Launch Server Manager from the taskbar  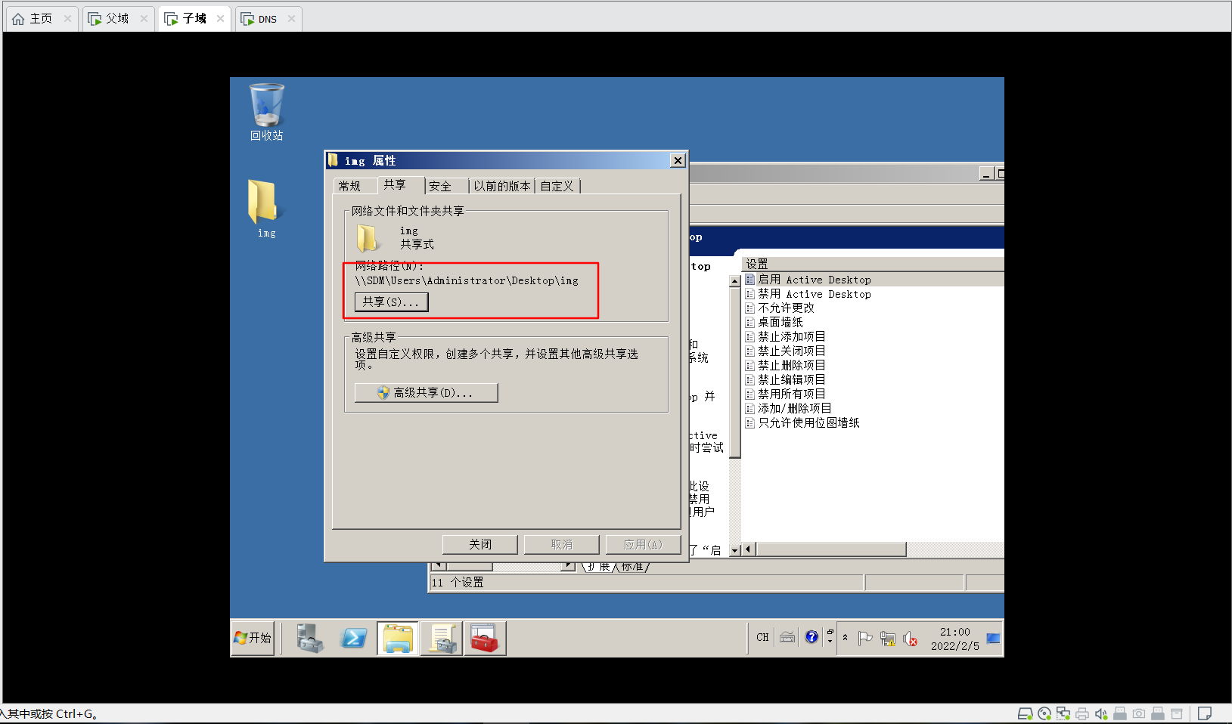click(309, 639)
